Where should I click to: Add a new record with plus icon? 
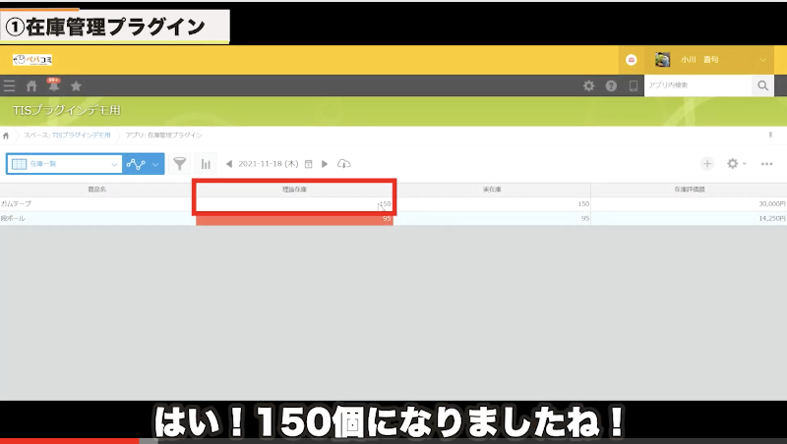click(x=706, y=164)
